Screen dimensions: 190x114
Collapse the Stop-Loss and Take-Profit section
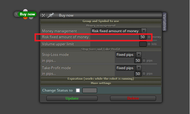[101, 49]
